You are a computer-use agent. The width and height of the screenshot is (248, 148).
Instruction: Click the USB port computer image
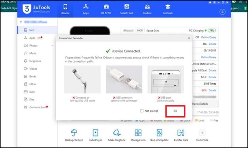[x=165, y=80]
